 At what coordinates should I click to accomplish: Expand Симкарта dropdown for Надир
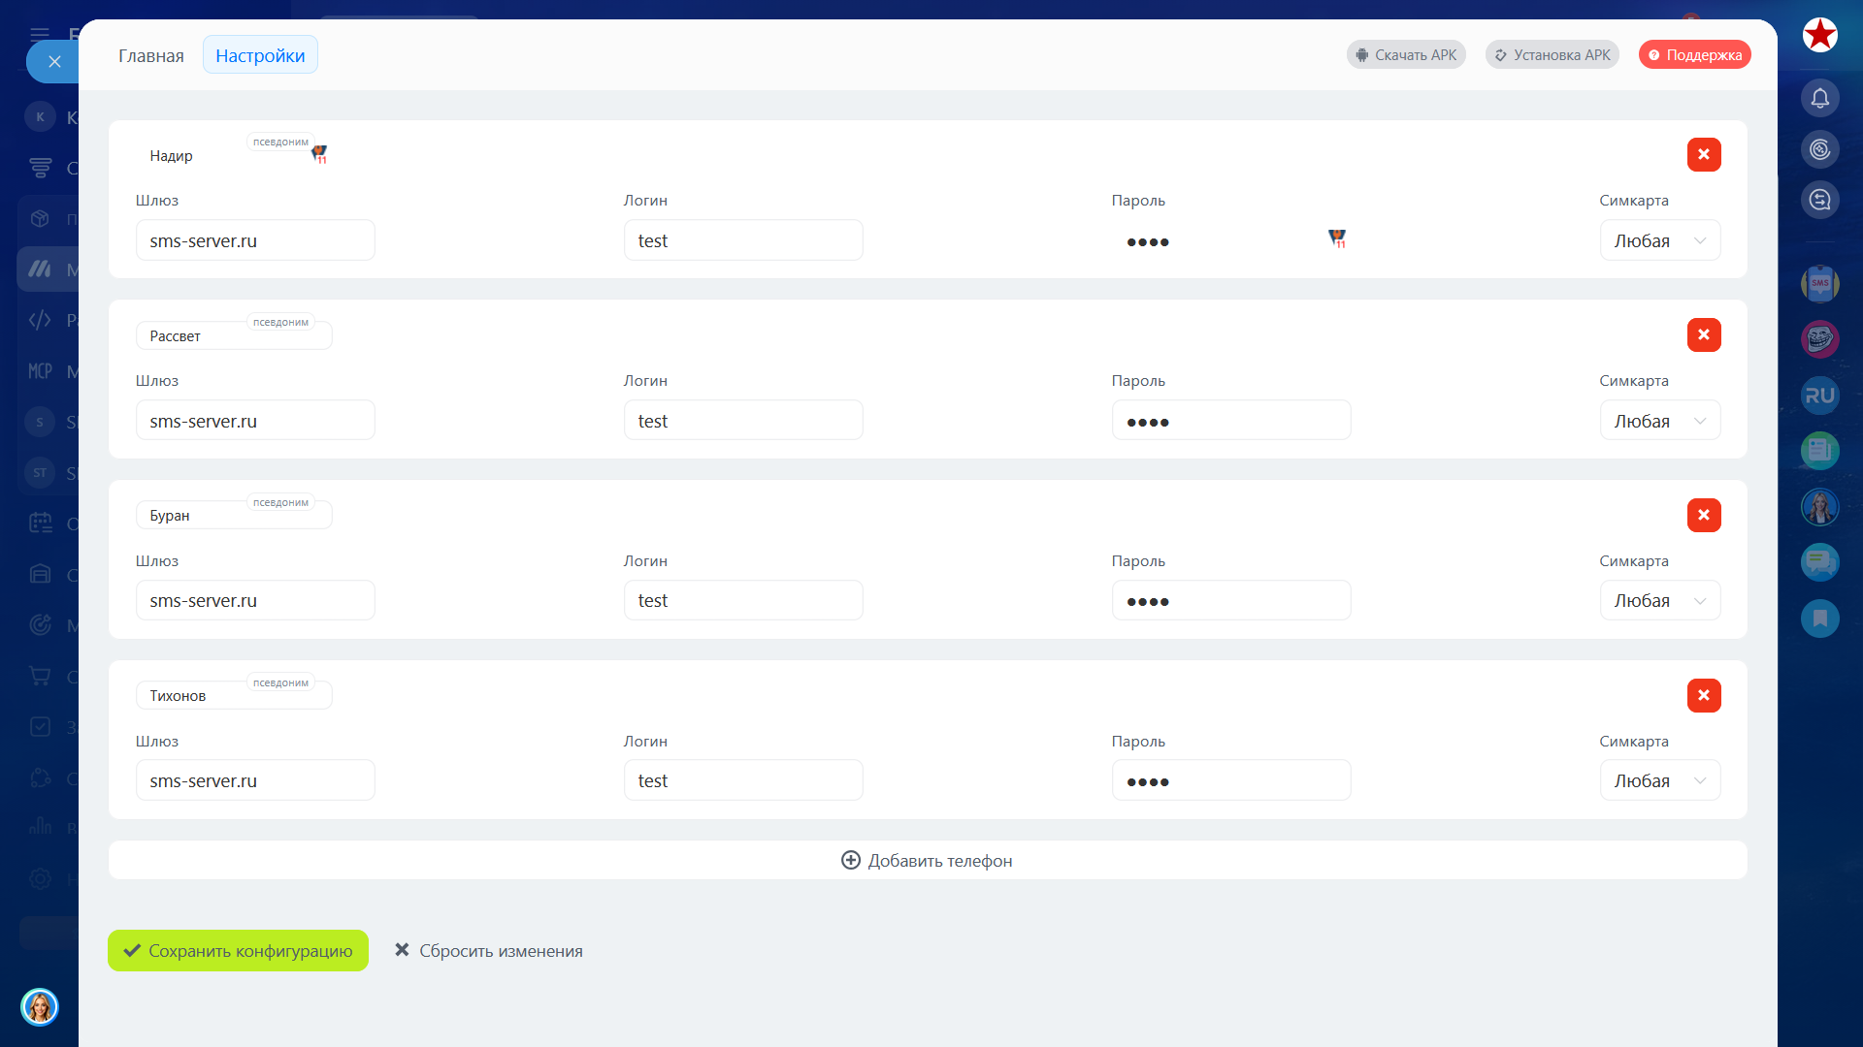click(x=1659, y=241)
